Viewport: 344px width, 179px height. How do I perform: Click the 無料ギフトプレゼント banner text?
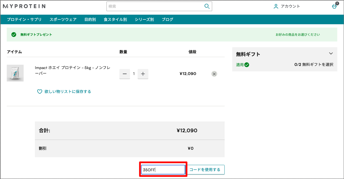coord(36,35)
